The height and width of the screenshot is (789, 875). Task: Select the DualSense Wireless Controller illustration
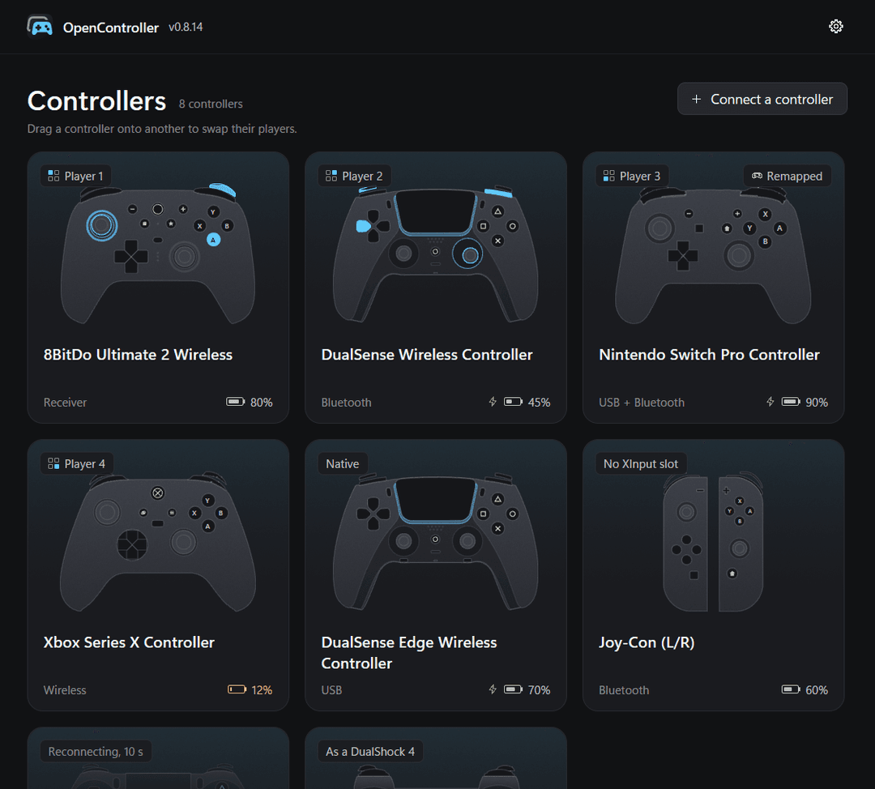[x=435, y=254]
